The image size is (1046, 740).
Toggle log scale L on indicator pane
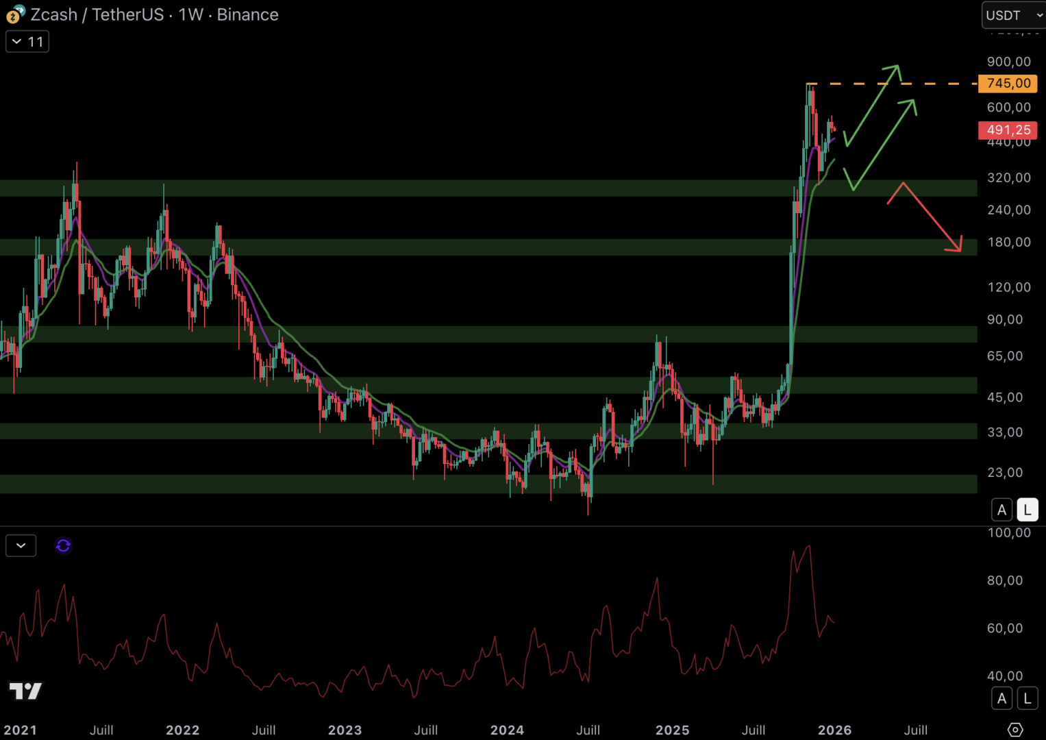[x=1027, y=698]
